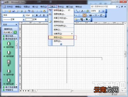Choose 共享工作区(W) menu entry
This screenshot has width=128, height=97.
click(x=61, y=18)
